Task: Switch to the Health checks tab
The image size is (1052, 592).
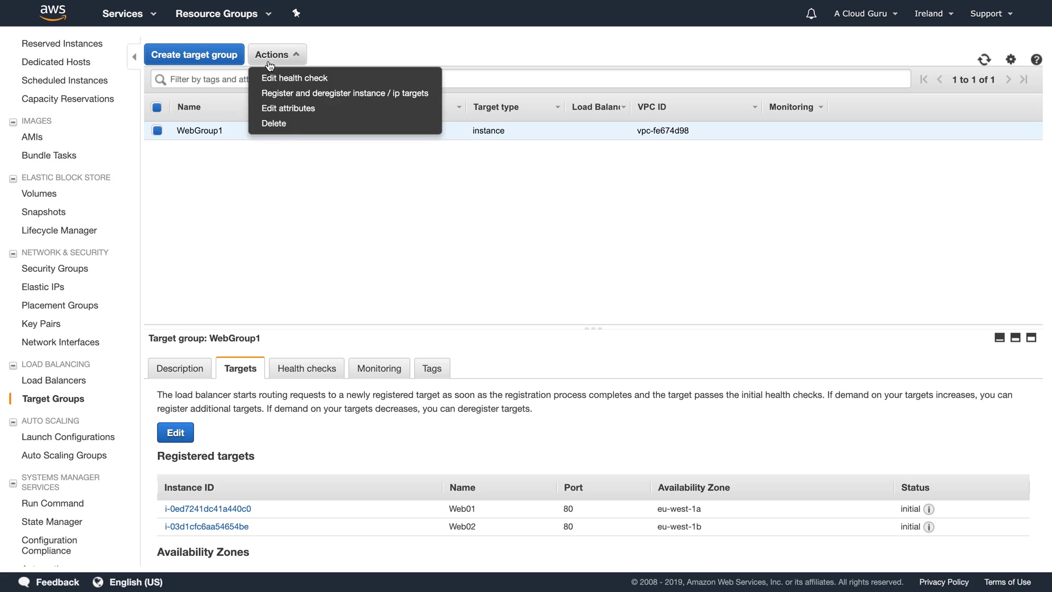Action: pos(306,368)
